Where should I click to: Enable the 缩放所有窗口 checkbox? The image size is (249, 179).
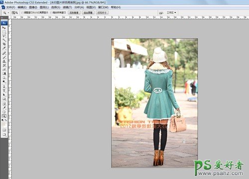pos(51,12)
